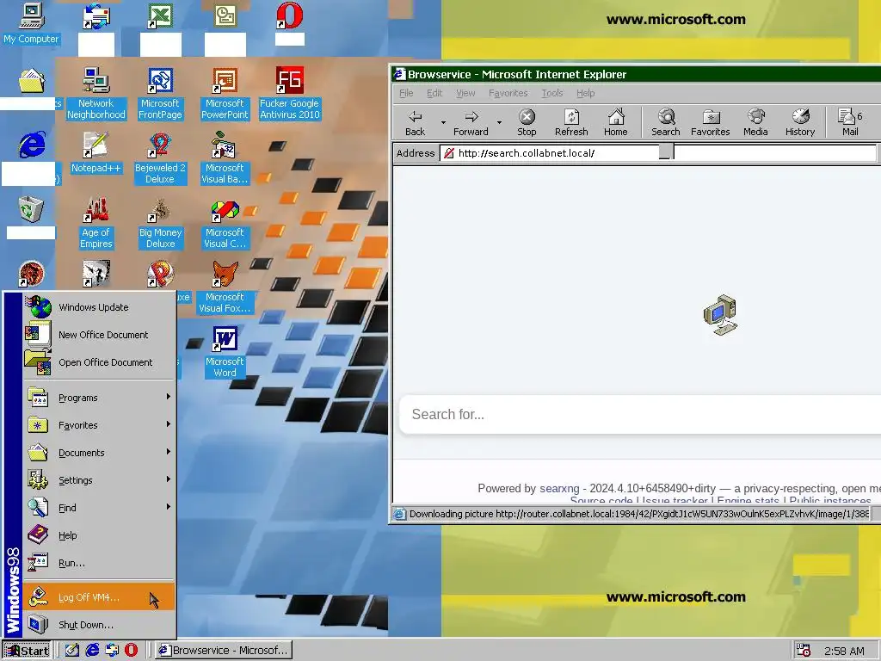Launch Opera from the Quick Launch bar
This screenshot has width=881, height=661.
(131, 651)
